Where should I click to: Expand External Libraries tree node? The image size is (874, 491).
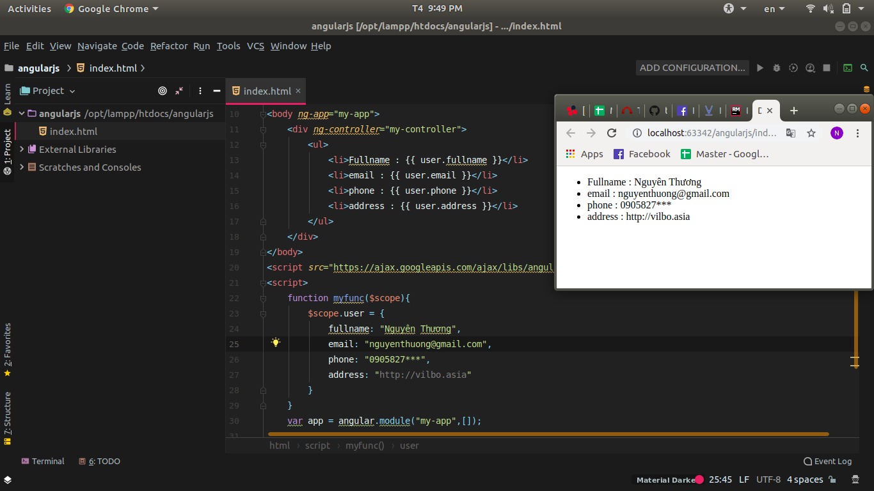[22, 150]
